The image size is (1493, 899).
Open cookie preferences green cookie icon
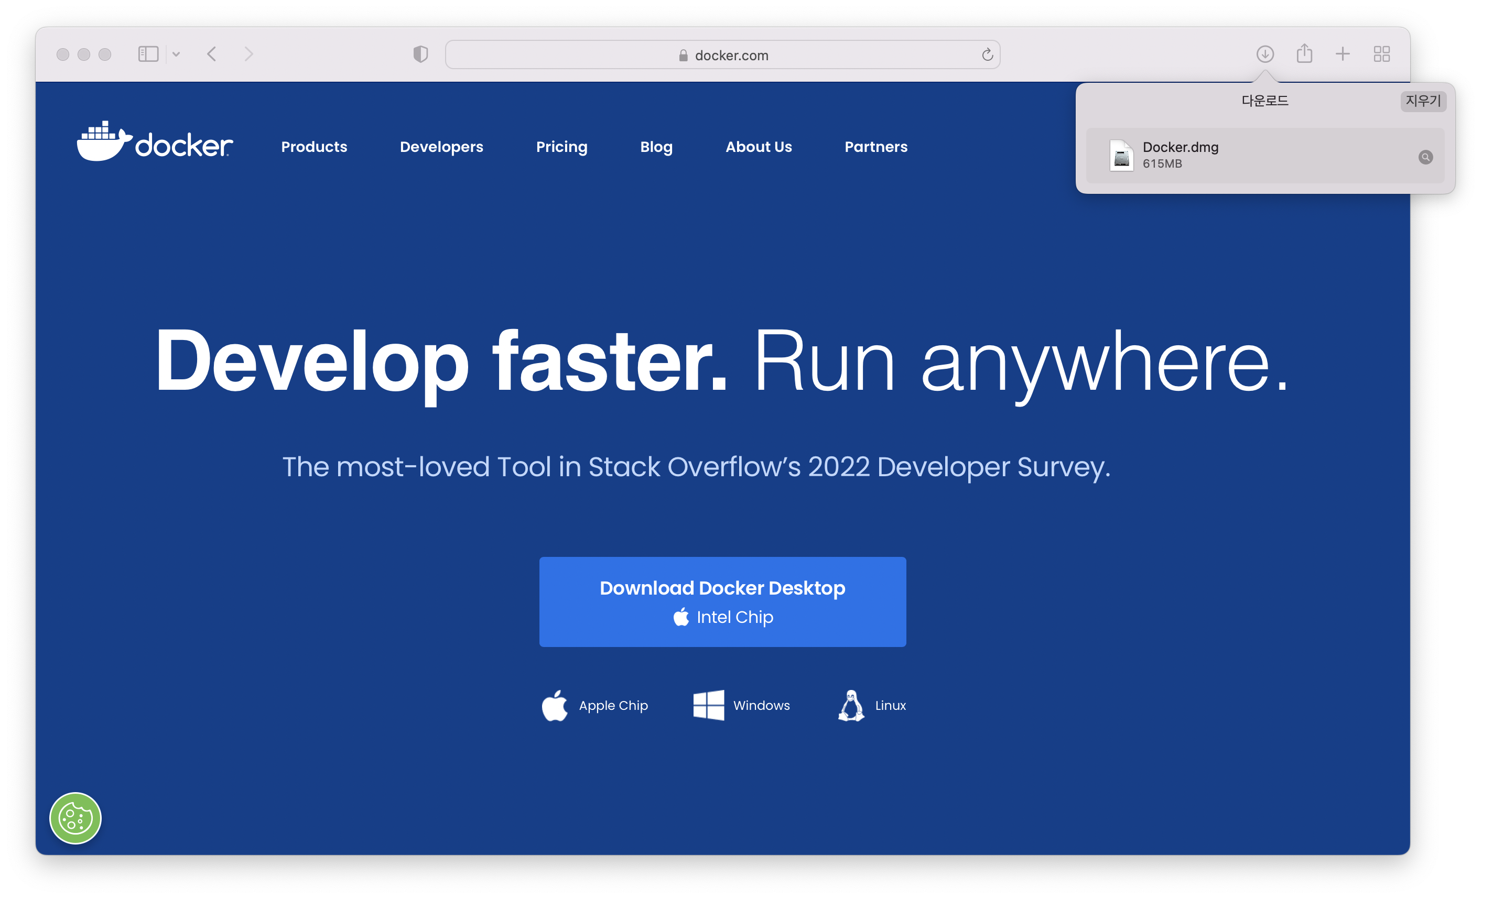point(75,818)
